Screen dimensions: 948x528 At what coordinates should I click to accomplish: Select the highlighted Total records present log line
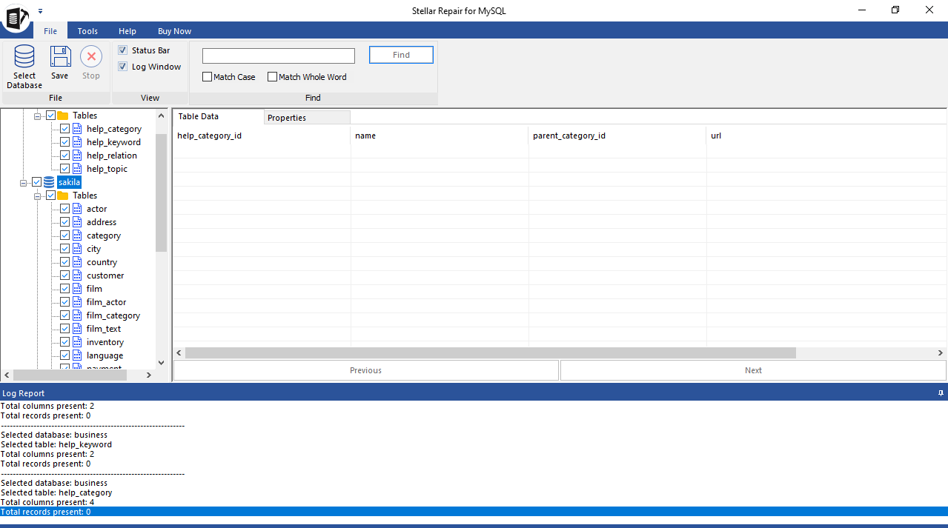pos(474,512)
